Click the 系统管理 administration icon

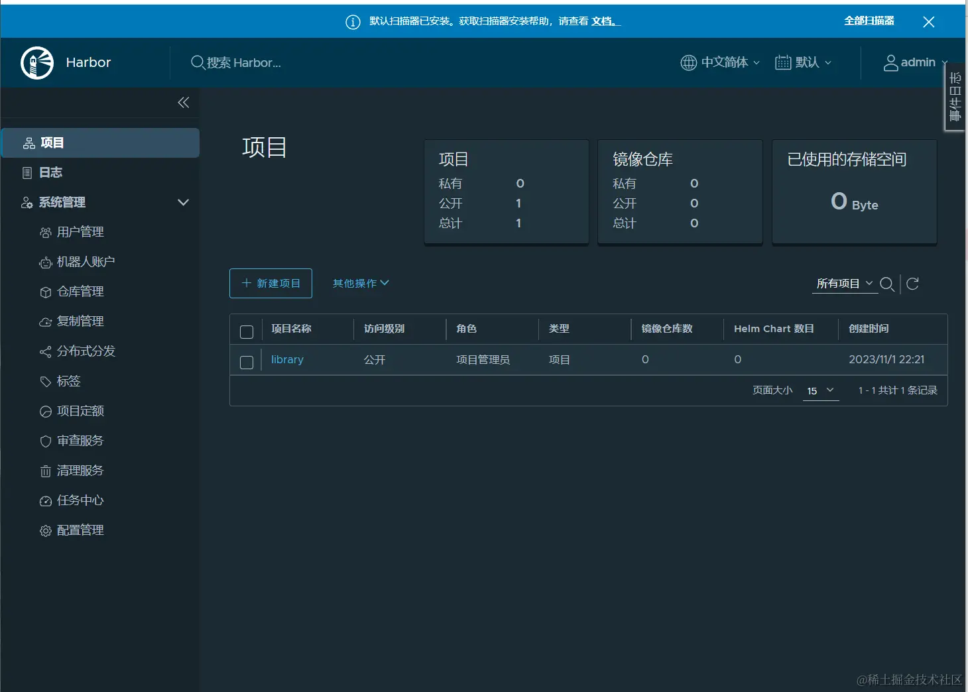(x=27, y=203)
